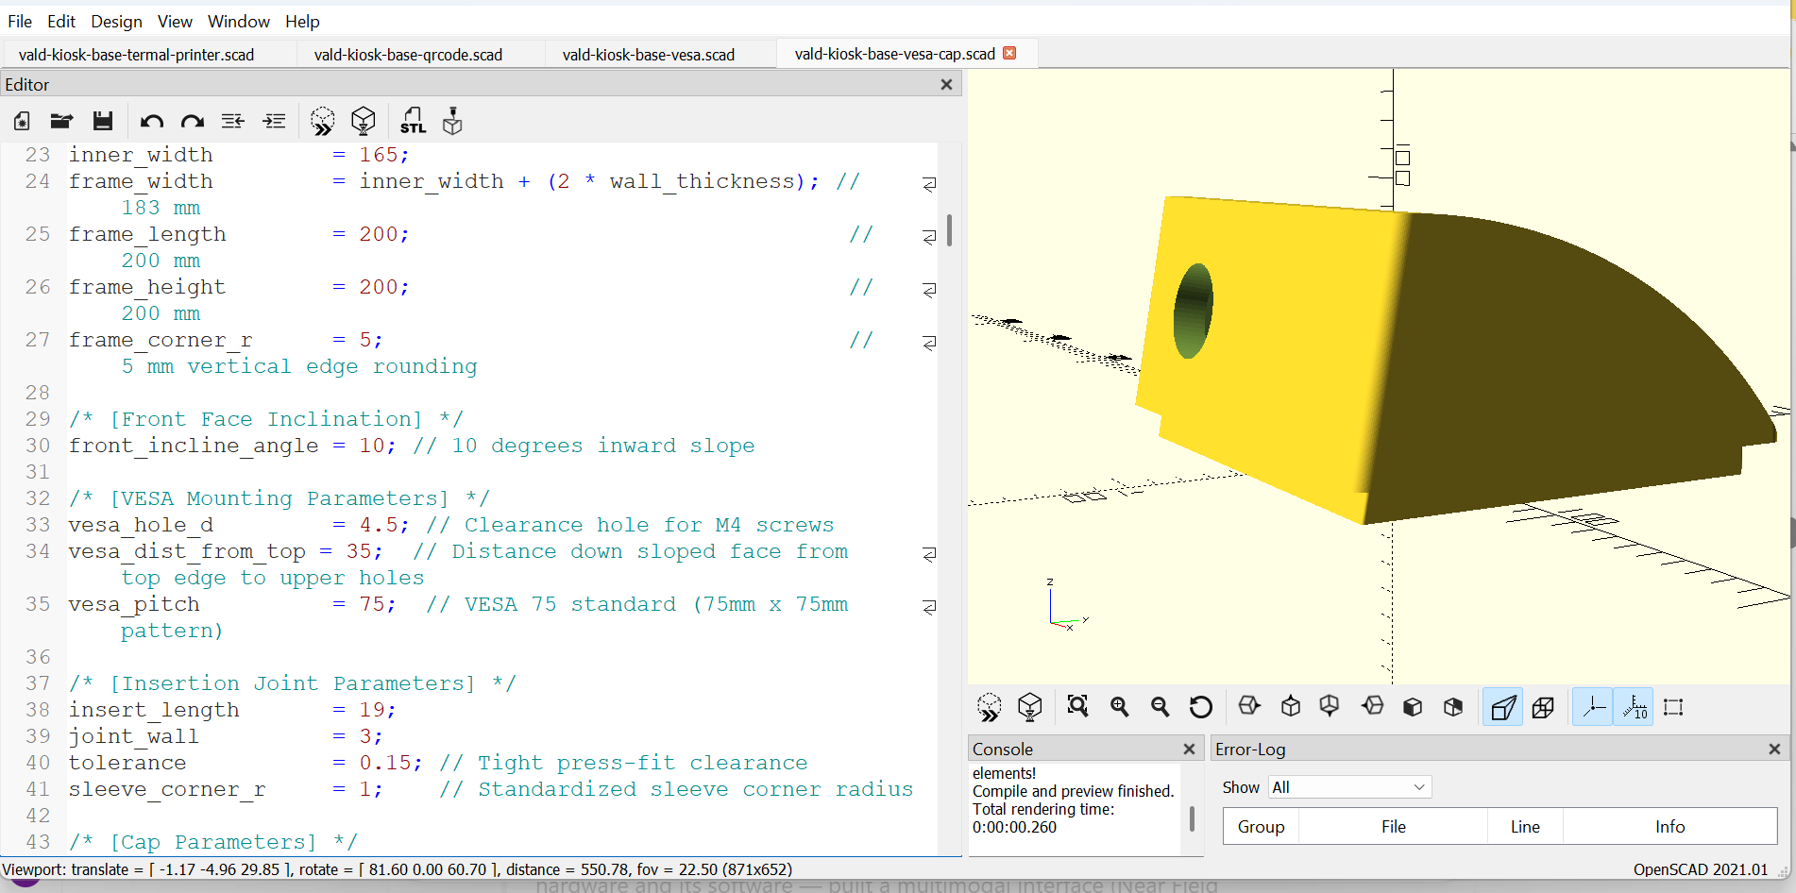Export the design as STL
The image size is (1796, 893).
click(413, 121)
